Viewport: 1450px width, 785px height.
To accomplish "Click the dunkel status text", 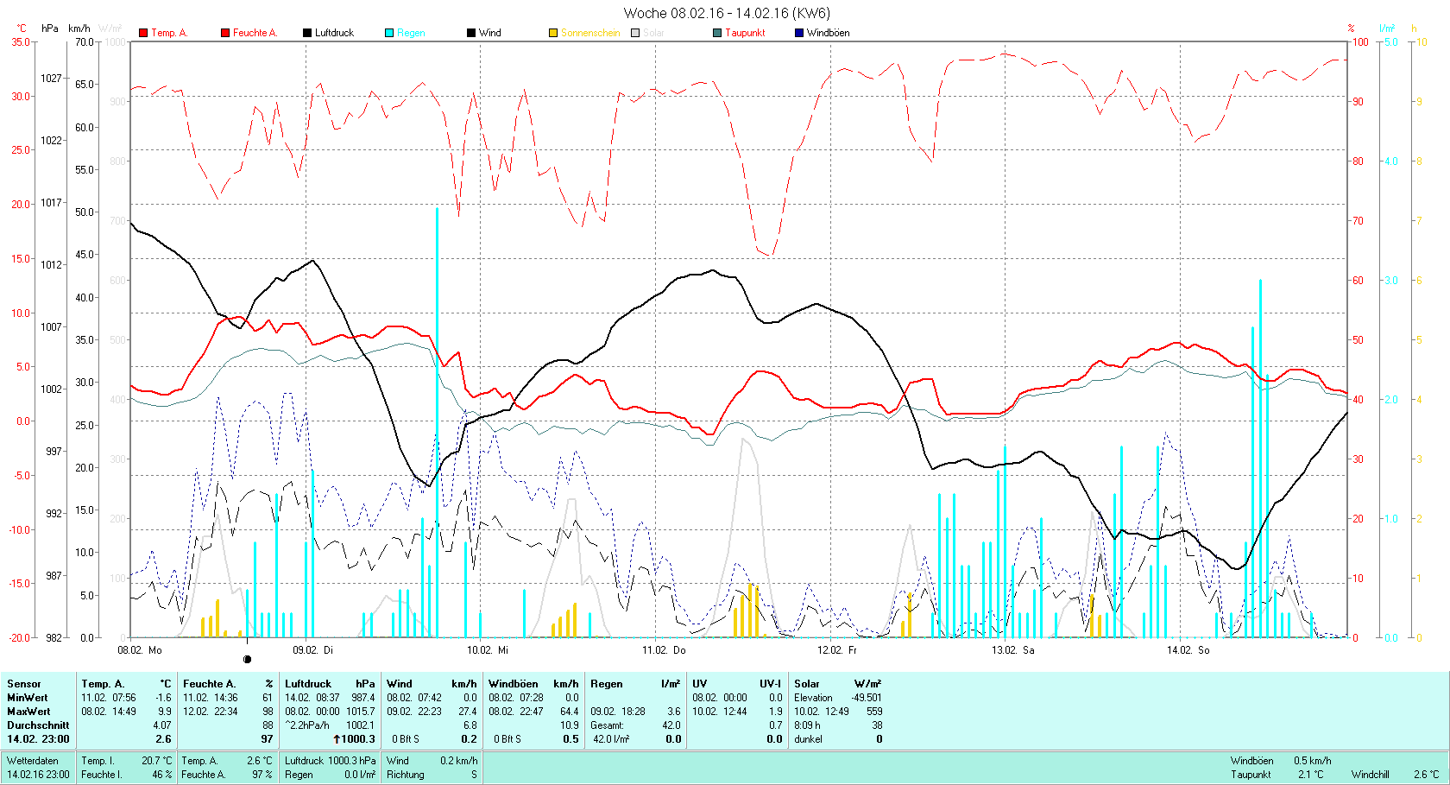I will pos(809,739).
